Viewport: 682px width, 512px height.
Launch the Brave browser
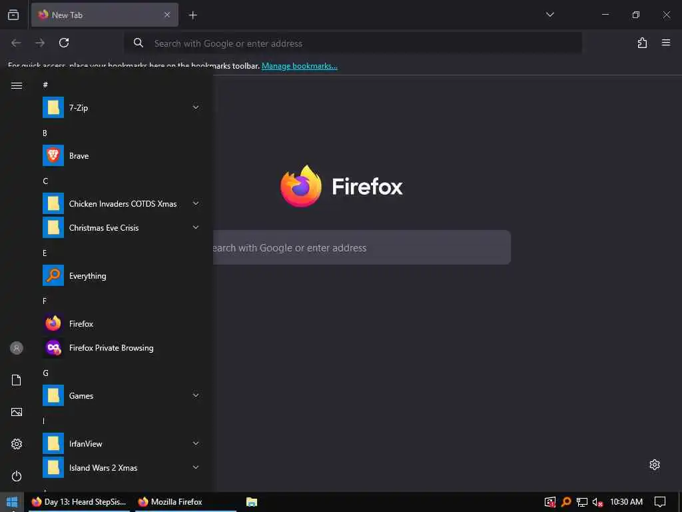coord(121,155)
